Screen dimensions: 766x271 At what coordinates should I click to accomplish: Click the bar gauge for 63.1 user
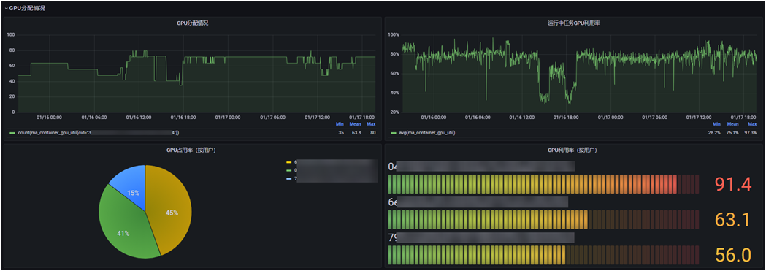[544, 220]
